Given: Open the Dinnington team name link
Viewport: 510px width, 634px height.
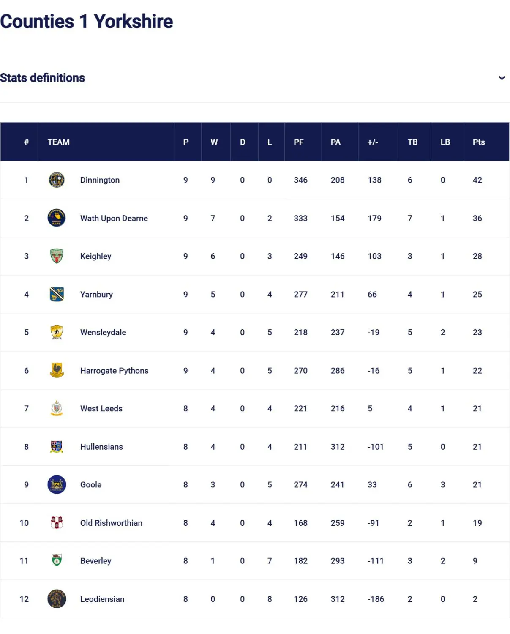Looking at the screenshot, I should point(100,180).
